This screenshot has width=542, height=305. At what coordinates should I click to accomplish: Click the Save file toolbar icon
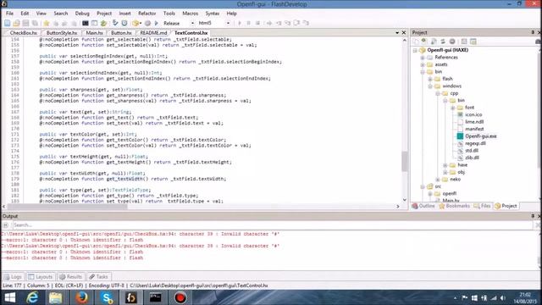pos(25,23)
